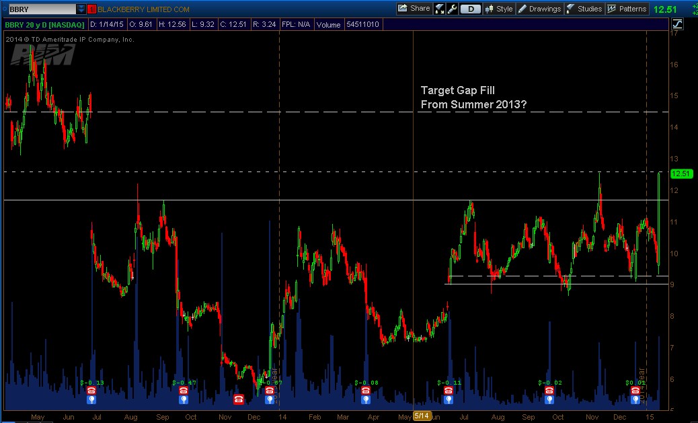Click the large 12.51 last price header
698x423 pixels.
[665, 9]
